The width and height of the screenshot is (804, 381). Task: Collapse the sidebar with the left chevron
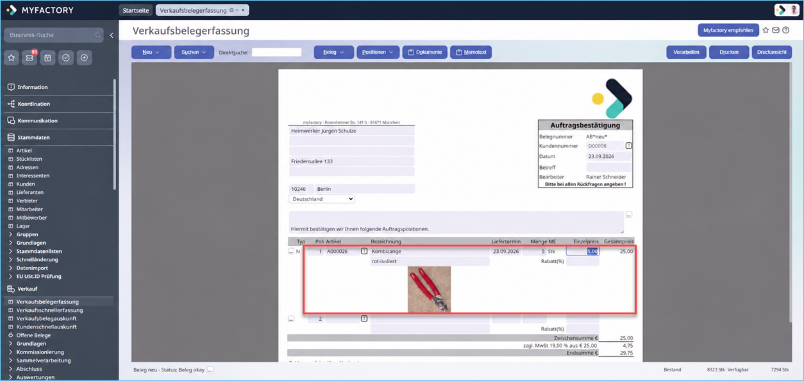click(x=112, y=35)
